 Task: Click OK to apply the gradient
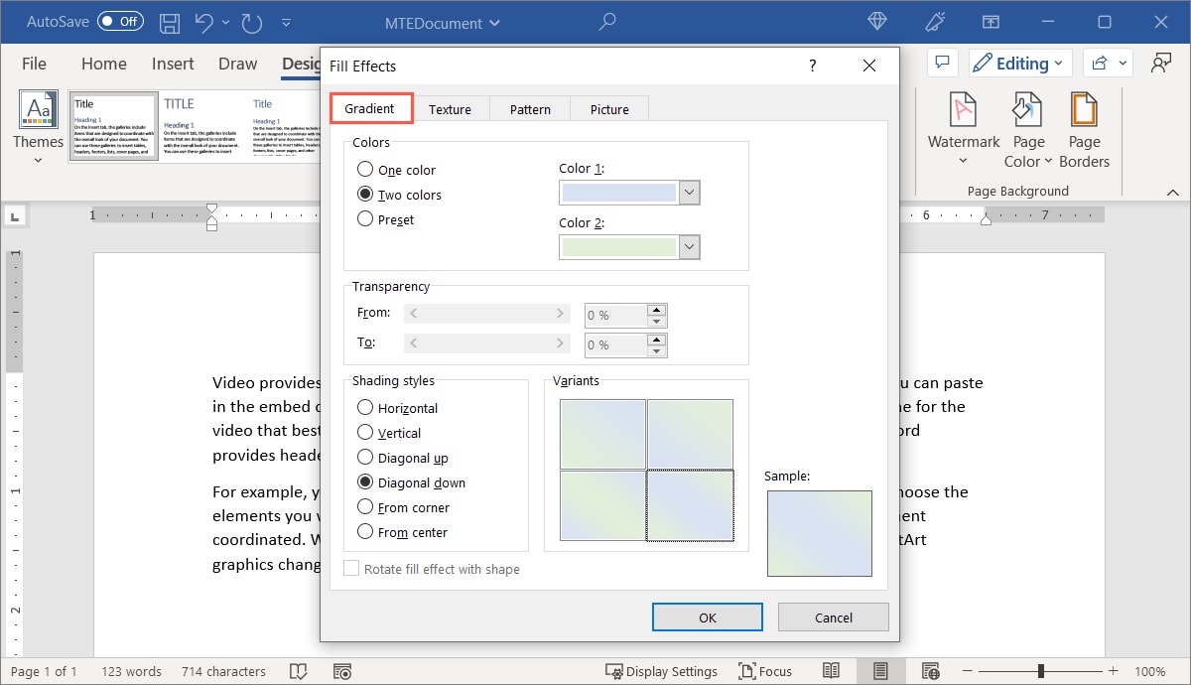707,616
